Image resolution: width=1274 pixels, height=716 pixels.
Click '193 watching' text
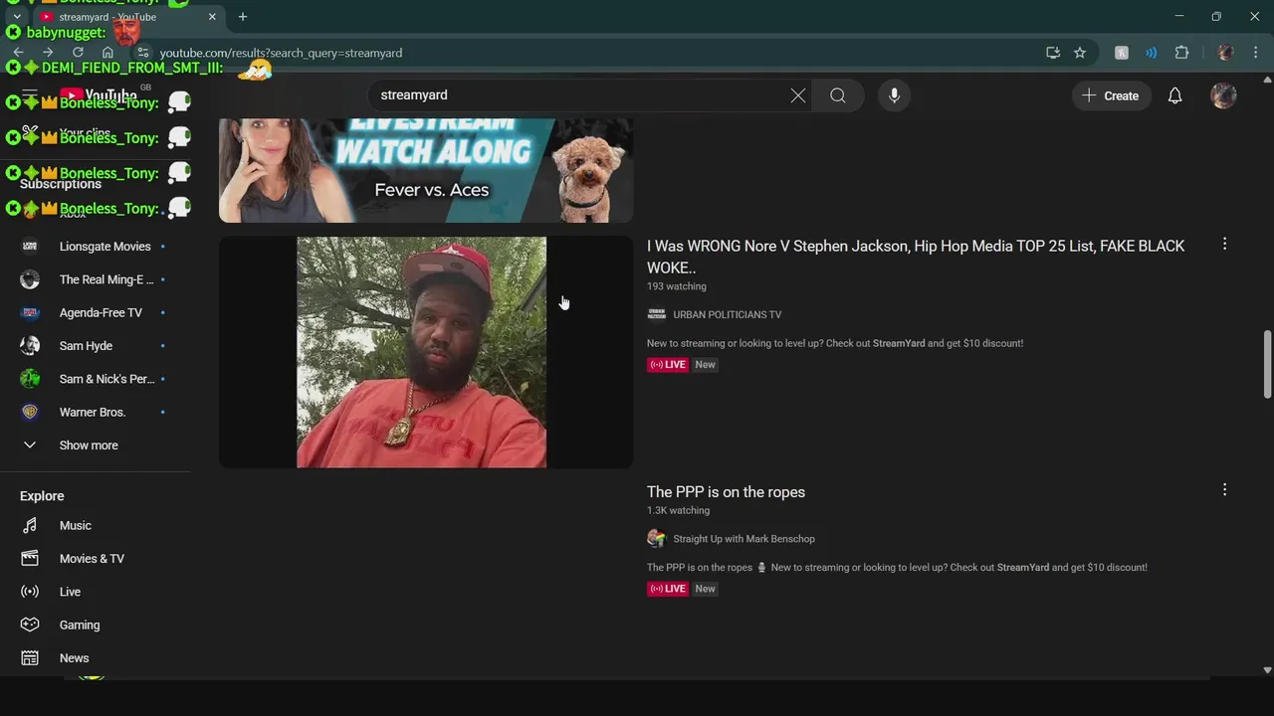click(x=677, y=286)
